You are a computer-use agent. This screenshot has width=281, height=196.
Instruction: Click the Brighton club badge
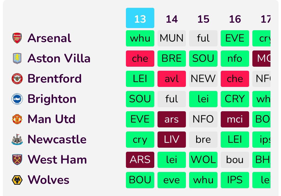(x=17, y=99)
